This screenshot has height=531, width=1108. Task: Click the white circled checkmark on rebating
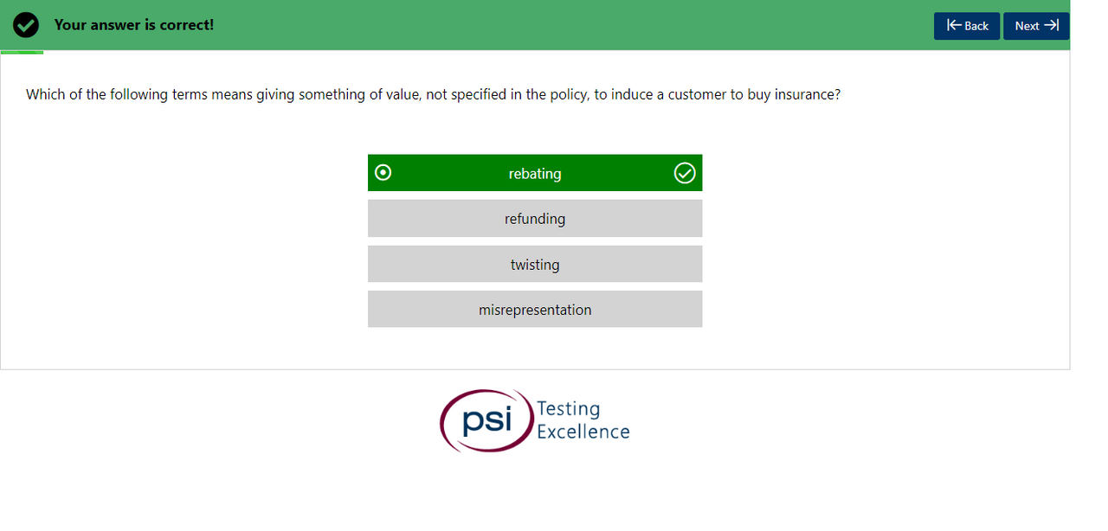click(x=684, y=173)
